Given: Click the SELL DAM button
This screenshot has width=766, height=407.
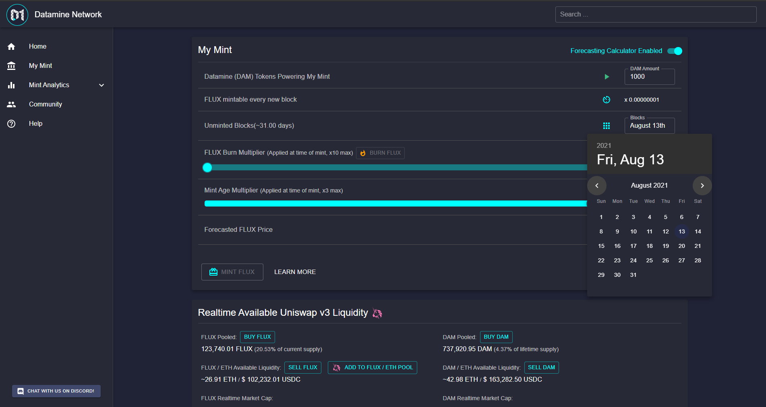Looking at the screenshot, I should coord(541,368).
